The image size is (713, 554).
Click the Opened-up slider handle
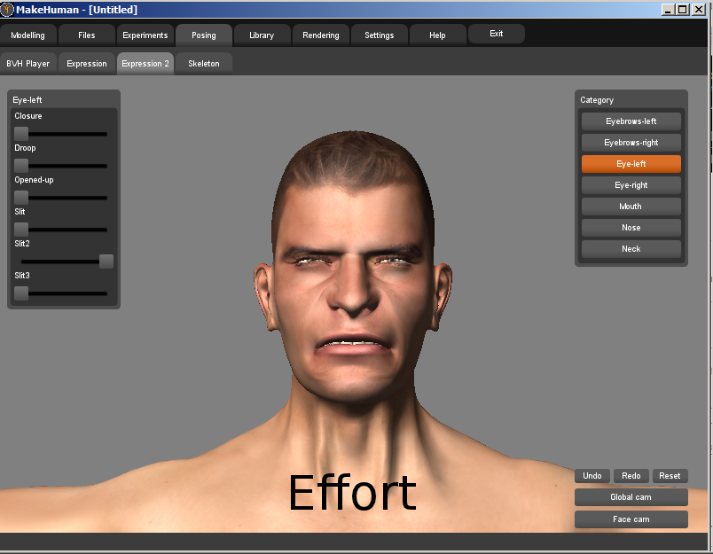pyautogui.click(x=21, y=198)
